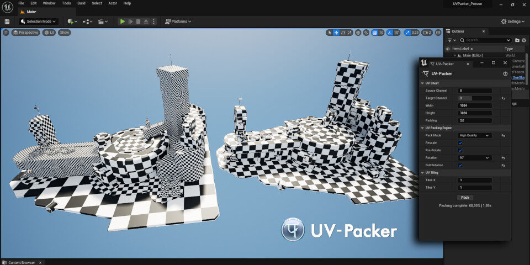Click the Skip/Advance frame playback button
530x265 pixels.
click(131, 22)
